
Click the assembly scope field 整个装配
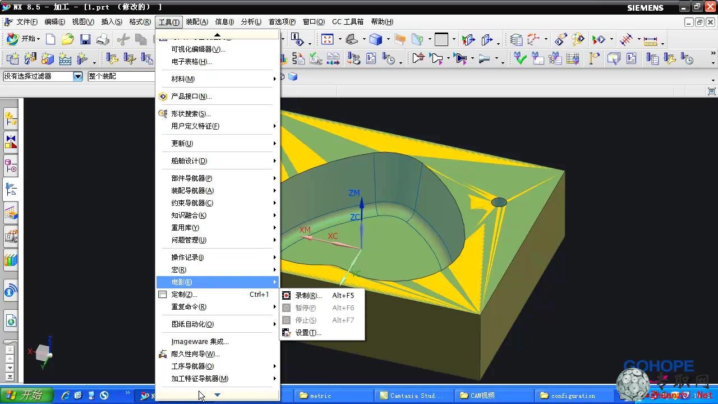pyautogui.click(x=121, y=76)
